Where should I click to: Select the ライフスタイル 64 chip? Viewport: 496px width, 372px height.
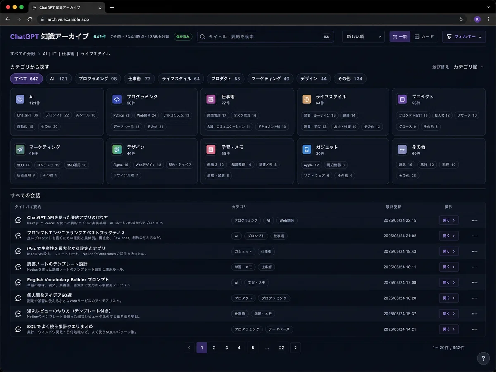pos(181,79)
